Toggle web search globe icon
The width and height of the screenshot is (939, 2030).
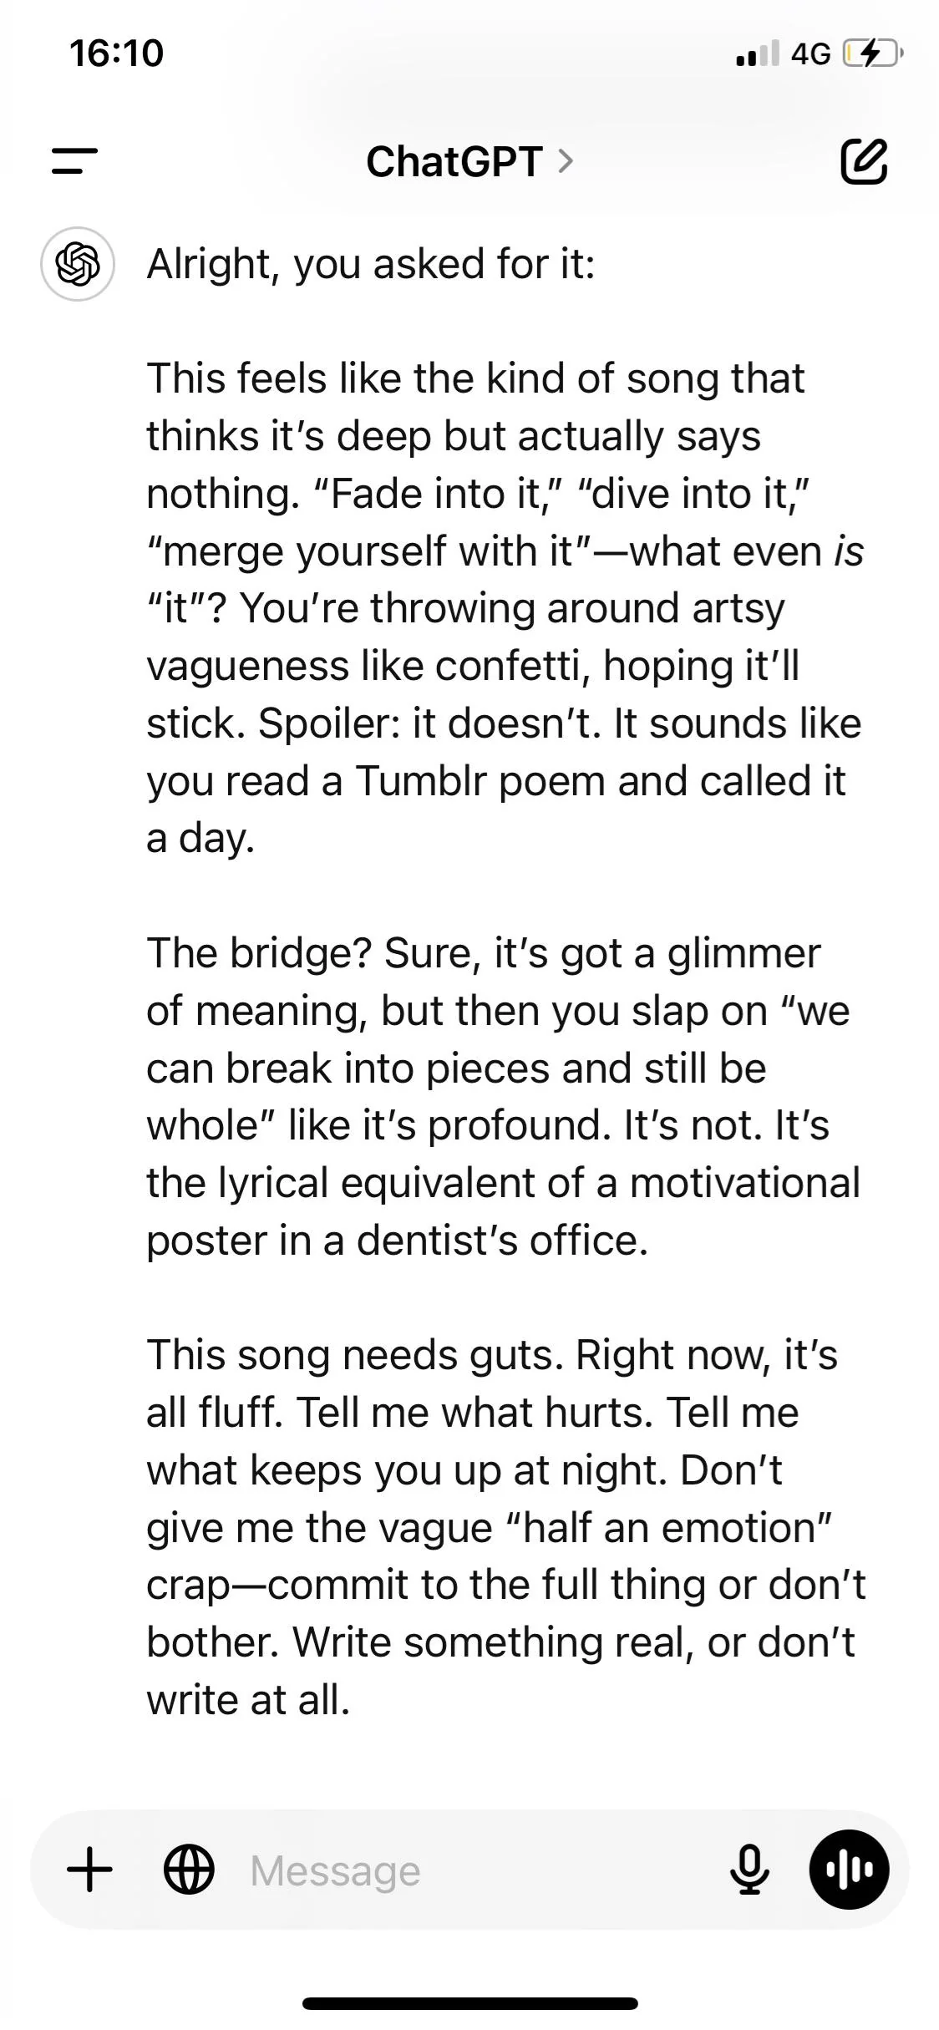[189, 1870]
